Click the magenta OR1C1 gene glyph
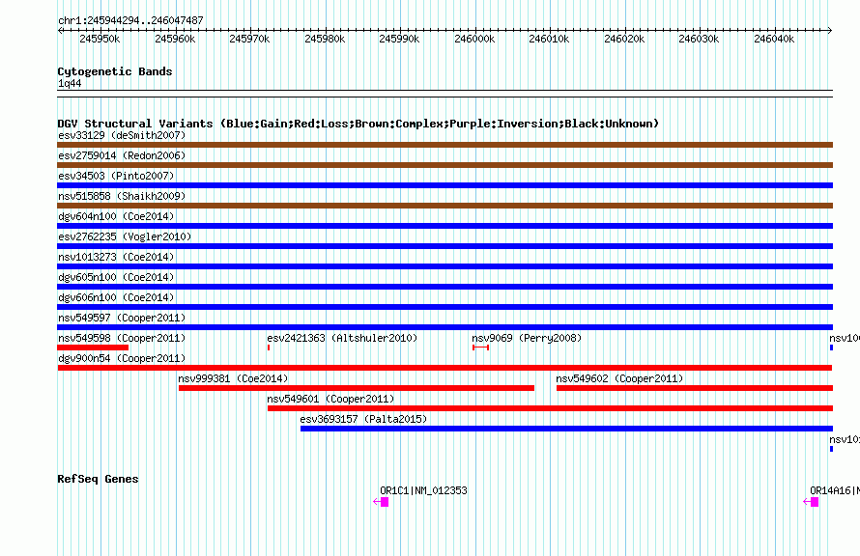This screenshot has width=860, height=556. pyautogui.click(x=381, y=502)
